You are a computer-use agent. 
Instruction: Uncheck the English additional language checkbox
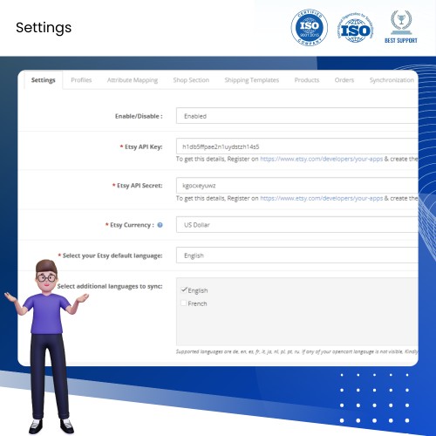pos(184,290)
